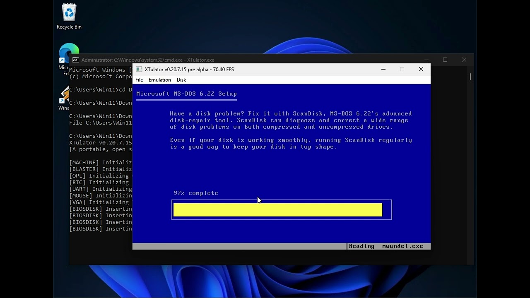Click the 'Even if your disk is working' line

(x=291, y=140)
